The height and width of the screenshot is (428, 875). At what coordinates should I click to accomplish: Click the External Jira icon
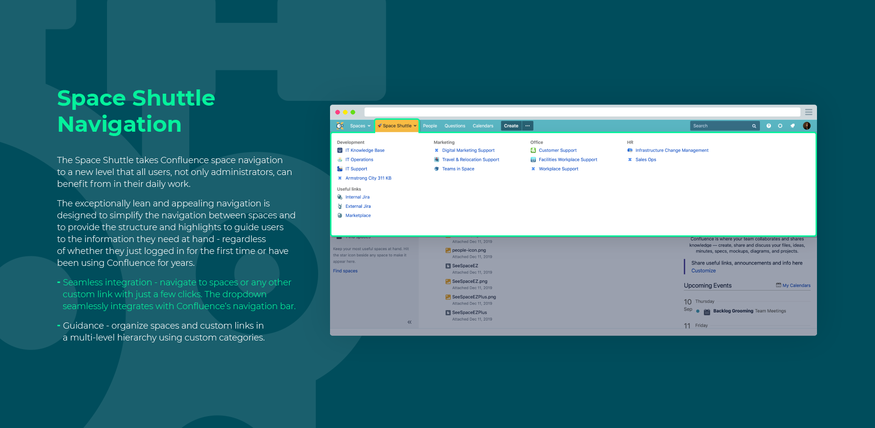pyautogui.click(x=340, y=206)
